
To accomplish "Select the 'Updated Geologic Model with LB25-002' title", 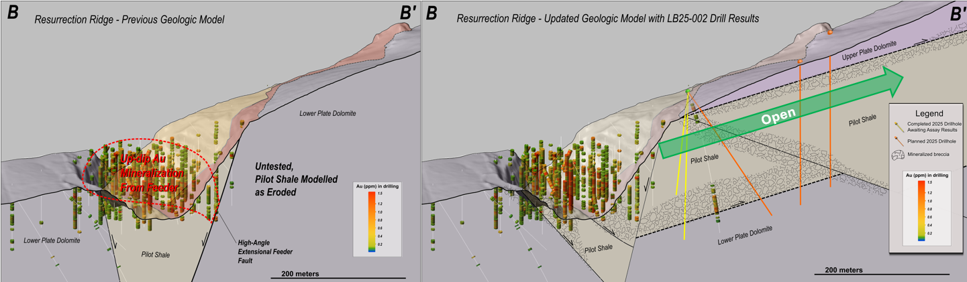I will pos(607,18).
